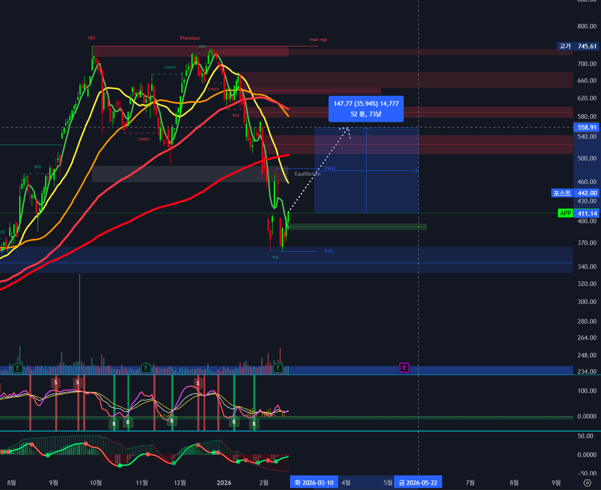Click the 2026-05-22 date label on time axis
Viewport: 601px width, 490px height.
(x=418, y=482)
